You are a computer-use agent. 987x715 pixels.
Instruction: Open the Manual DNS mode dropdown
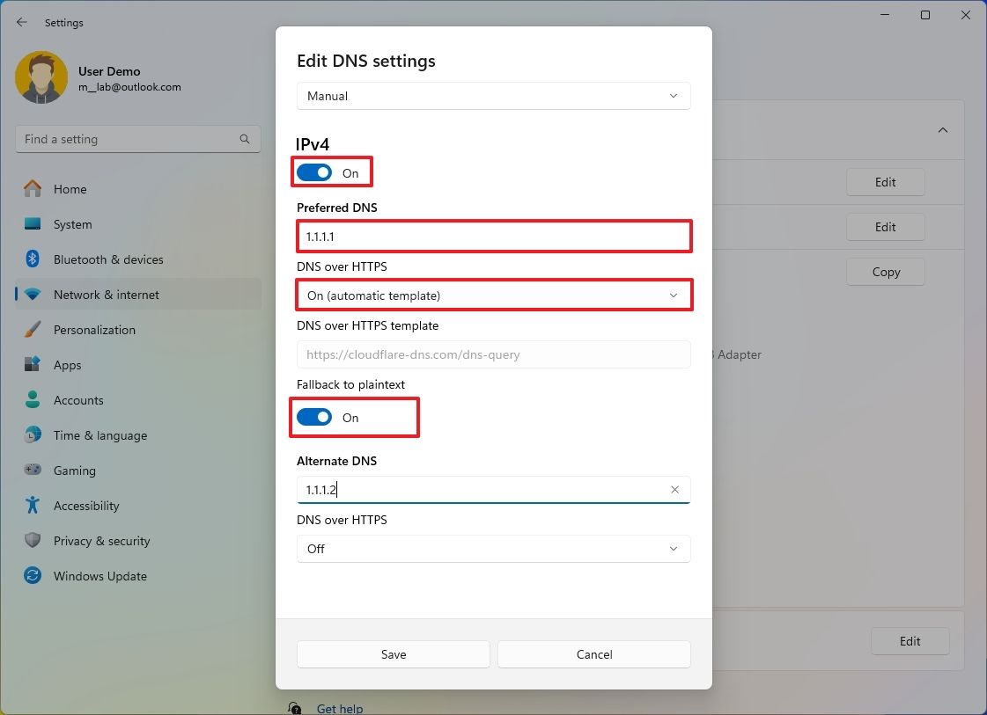coord(493,96)
